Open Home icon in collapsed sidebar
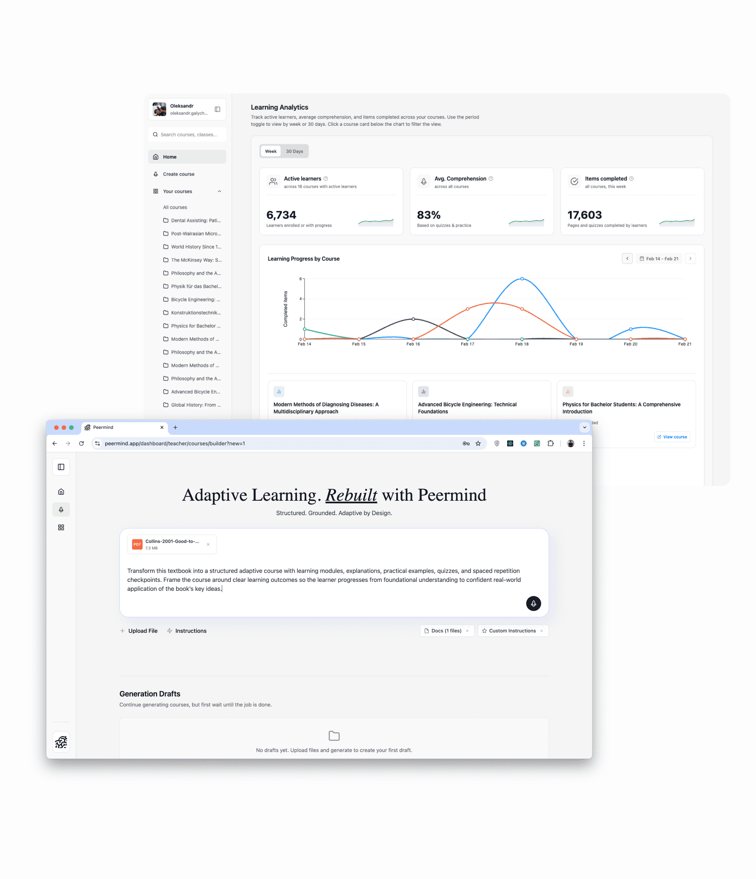The width and height of the screenshot is (756, 879). click(x=61, y=492)
